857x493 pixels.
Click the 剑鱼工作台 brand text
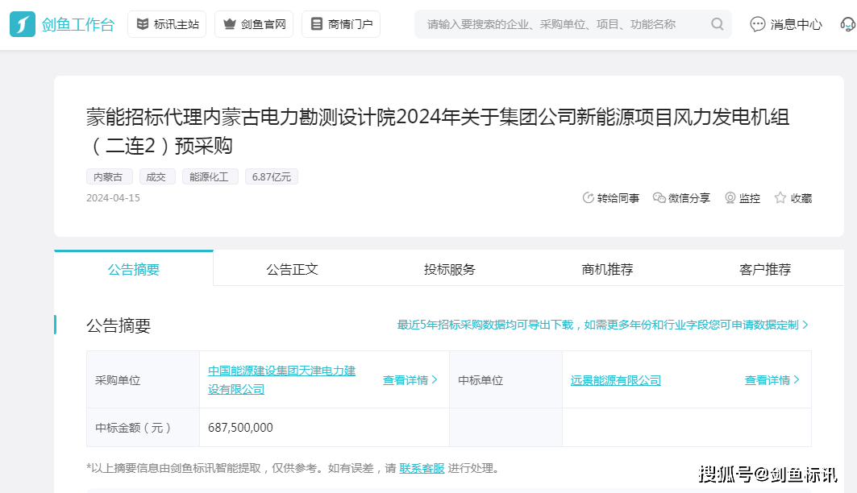pos(78,24)
